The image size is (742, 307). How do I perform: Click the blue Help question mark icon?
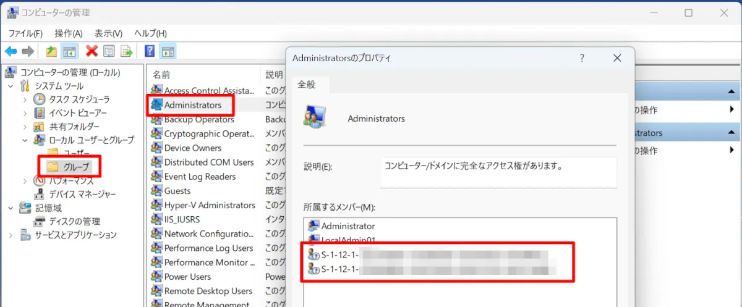150,51
